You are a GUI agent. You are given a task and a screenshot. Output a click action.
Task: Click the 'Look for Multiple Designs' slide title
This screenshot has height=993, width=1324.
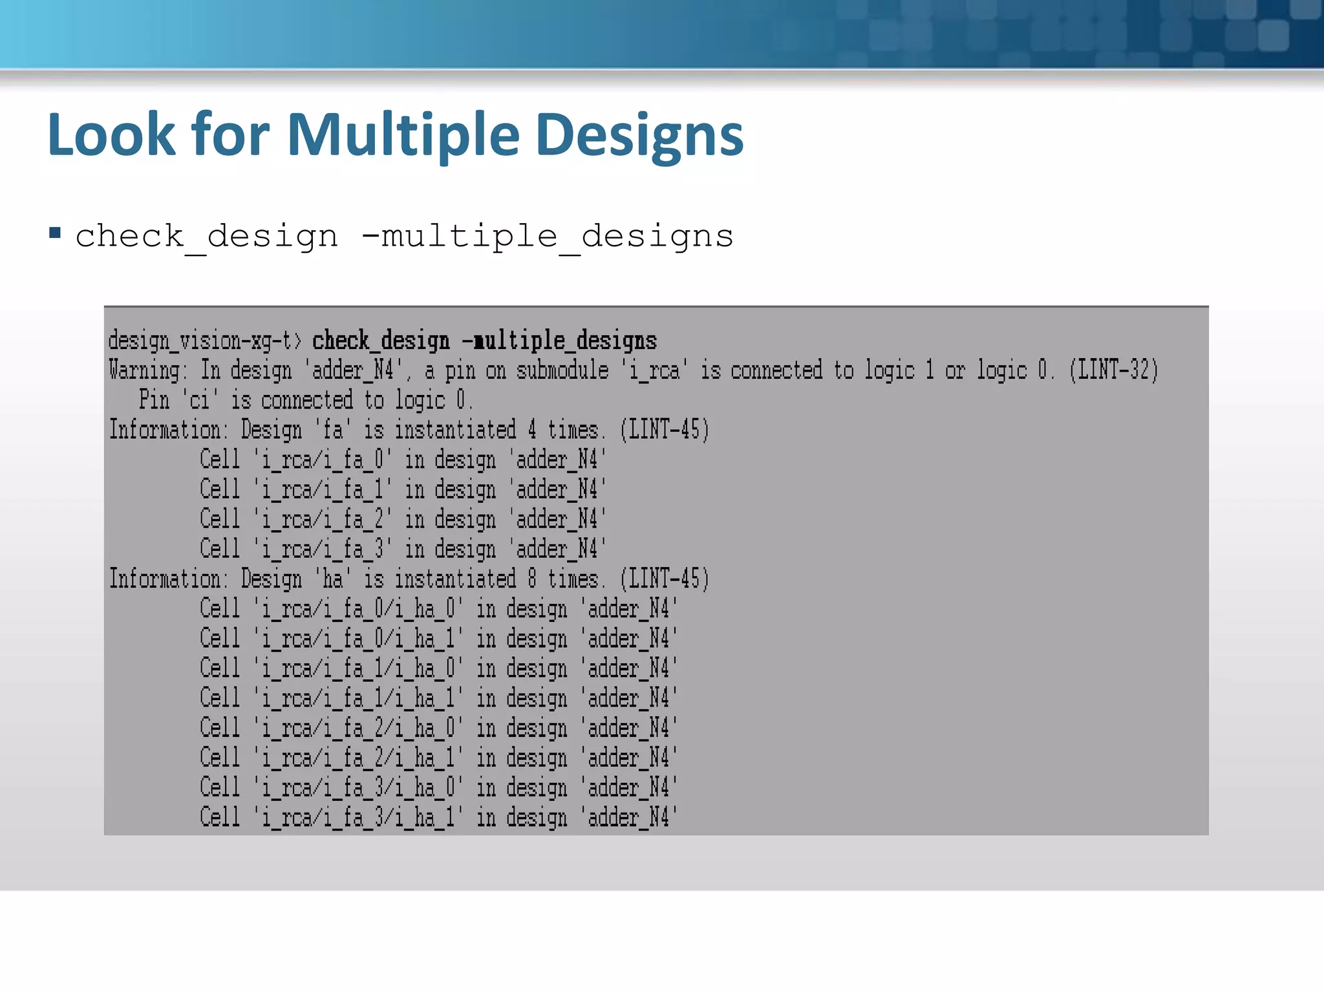click(x=396, y=134)
